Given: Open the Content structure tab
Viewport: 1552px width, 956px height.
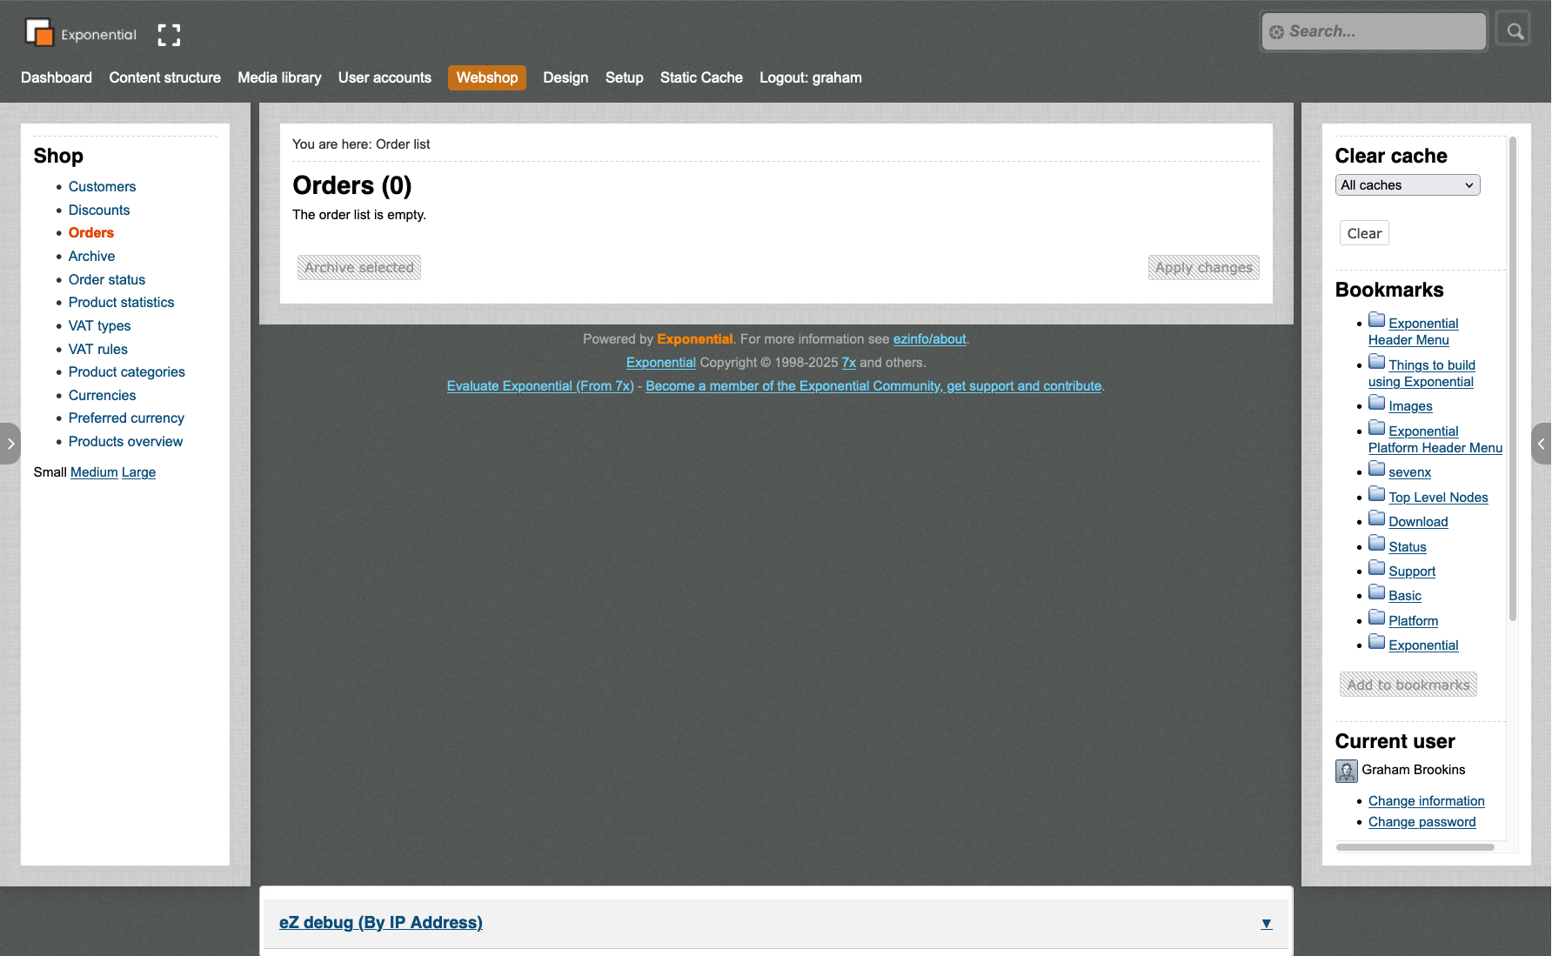Looking at the screenshot, I should coord(164,77).
